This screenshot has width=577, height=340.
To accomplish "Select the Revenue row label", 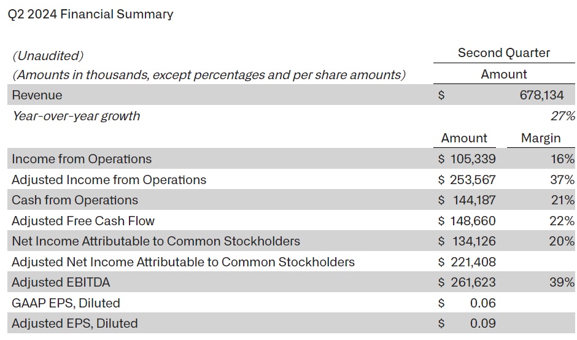I will [37, 95].
